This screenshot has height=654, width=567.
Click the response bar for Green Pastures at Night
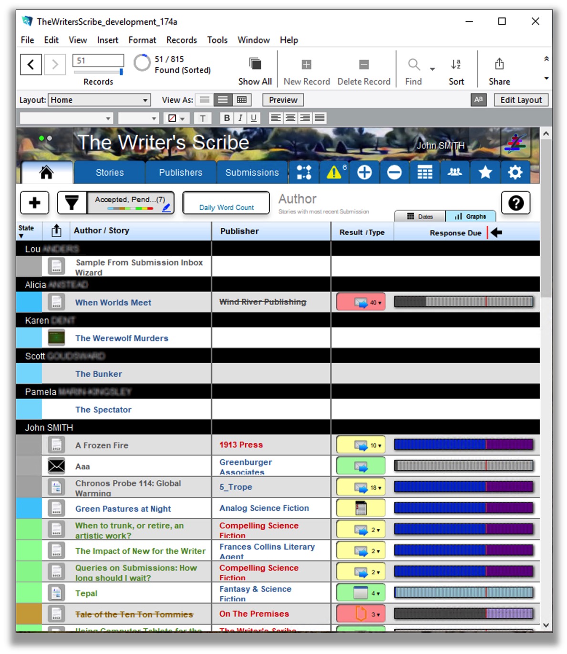[x=463, y=508]
